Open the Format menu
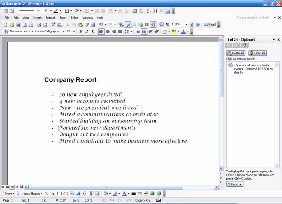Image resolution: width=282 pixels, height=204 pixels. point(50,18)
